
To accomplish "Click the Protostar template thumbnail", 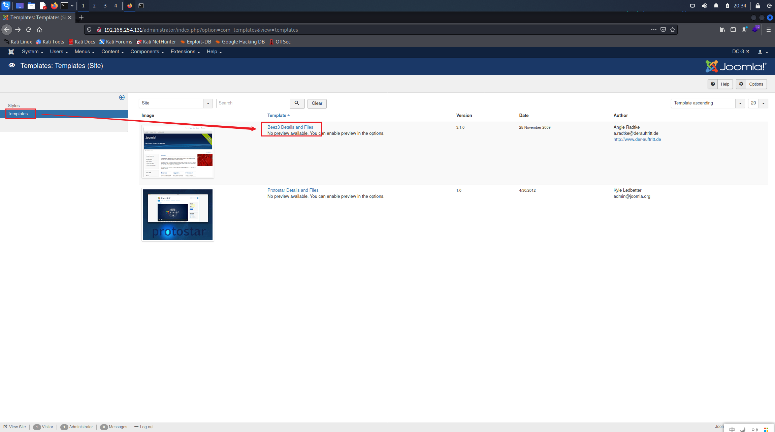I will click(x=178, y=215).
